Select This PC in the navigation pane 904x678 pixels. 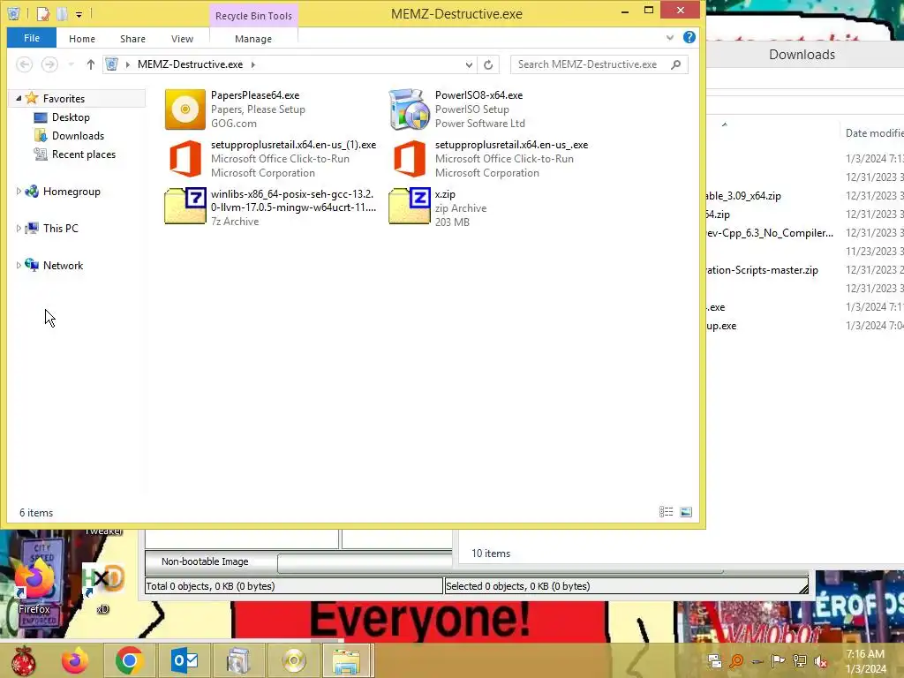tap(61, 229)
